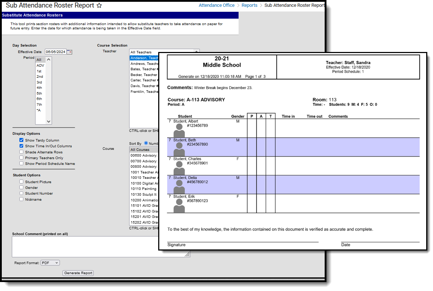Image resolution: width=433 pixels, height=291 pixels.
Task: Uncheck Show Time In/Out Columns
Action: pyautogui.click(x=22, y=146)
